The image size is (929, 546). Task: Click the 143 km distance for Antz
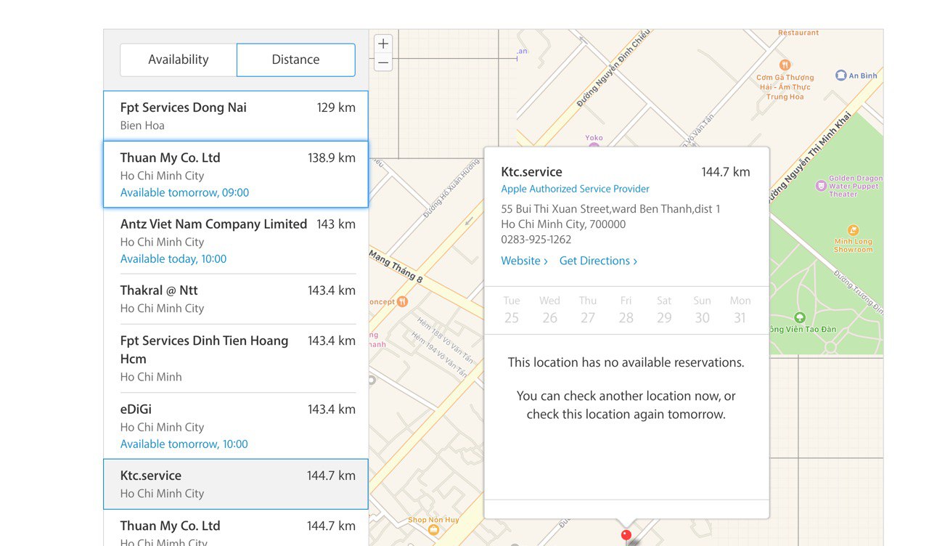pyautogui.click(x=336, y=224)
